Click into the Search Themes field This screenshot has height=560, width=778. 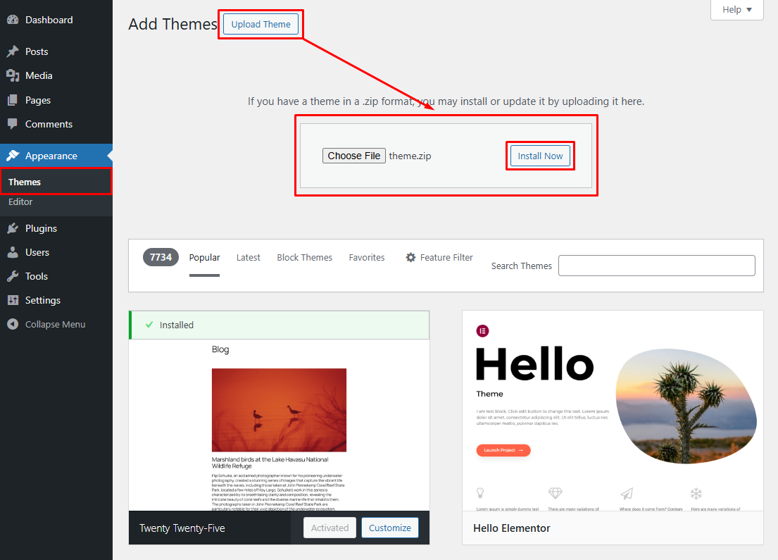pyautogui.click(x=656, y=266)
